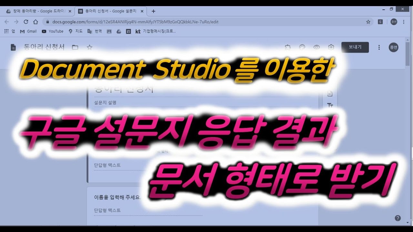Select the 동아리 신청서 Google 설문지 tab

pyautogui.click(x=110, y=11)
